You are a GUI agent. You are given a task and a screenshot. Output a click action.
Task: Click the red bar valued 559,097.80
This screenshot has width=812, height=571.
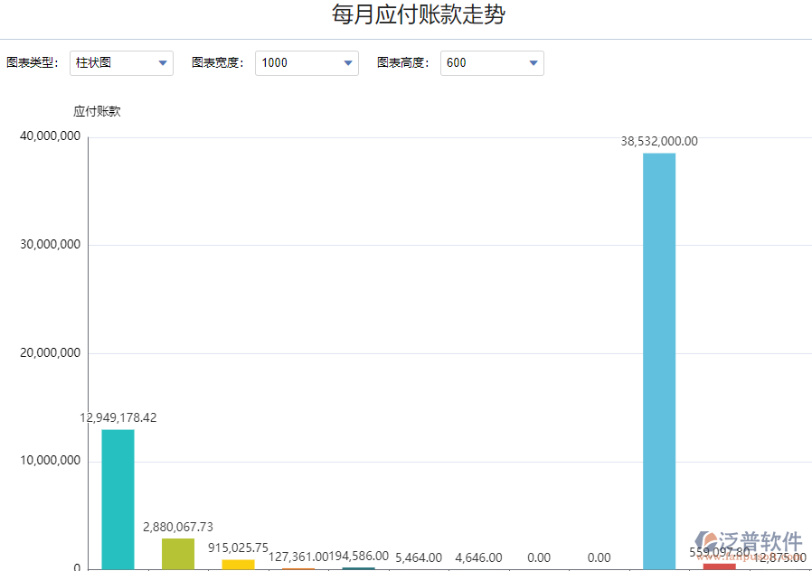click(x=719, y=566)
